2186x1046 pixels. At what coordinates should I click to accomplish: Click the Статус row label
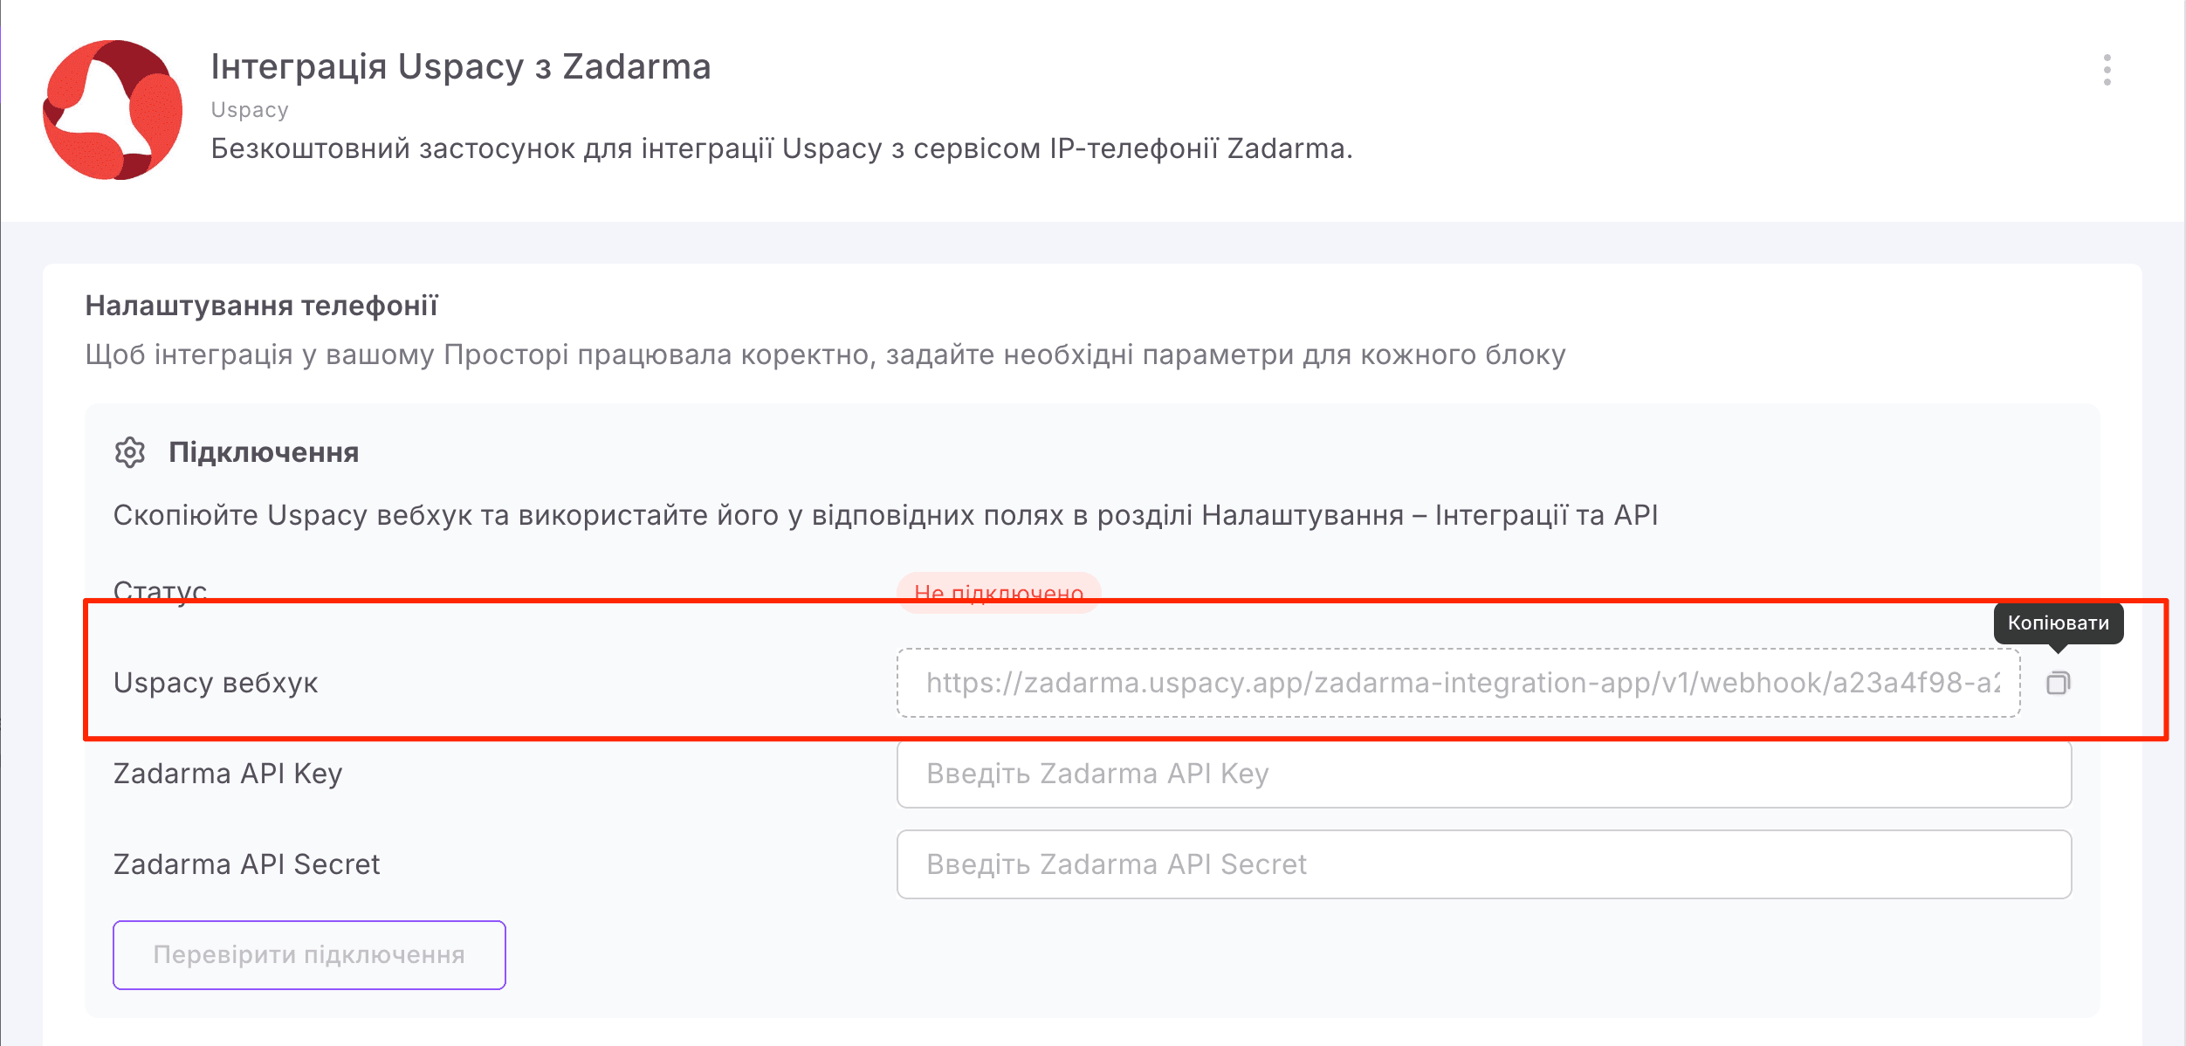click(160, 590)
